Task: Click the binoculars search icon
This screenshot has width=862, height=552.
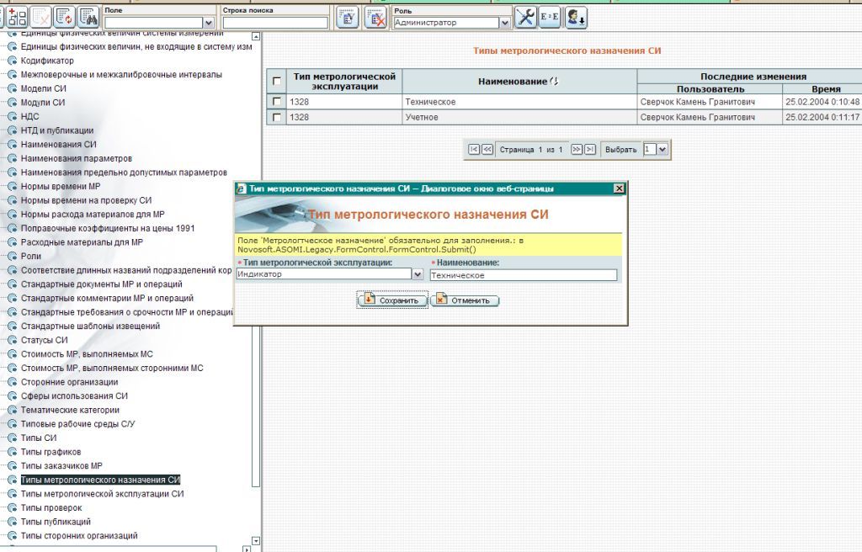Action: coord(88,17)
